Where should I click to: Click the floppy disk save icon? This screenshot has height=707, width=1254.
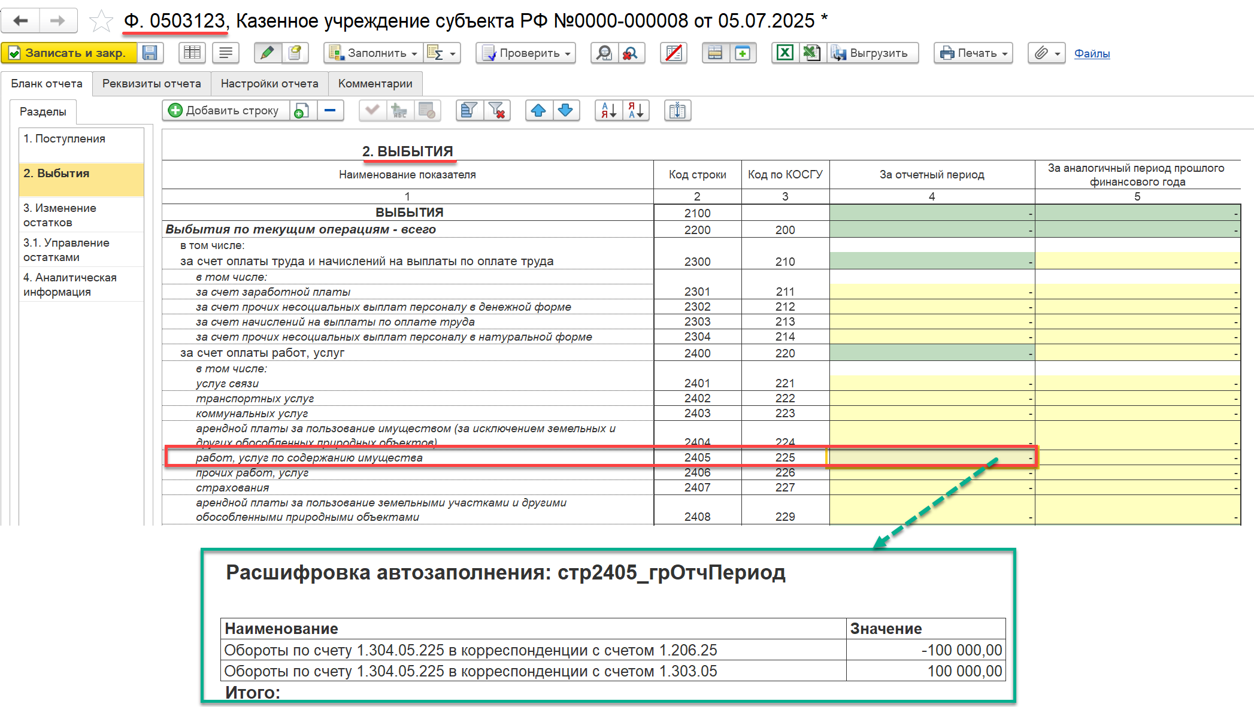point(150,53)
